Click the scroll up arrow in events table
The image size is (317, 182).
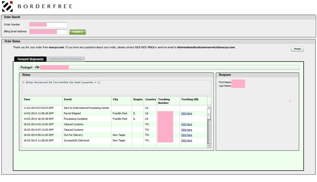(x=209, y=108)
